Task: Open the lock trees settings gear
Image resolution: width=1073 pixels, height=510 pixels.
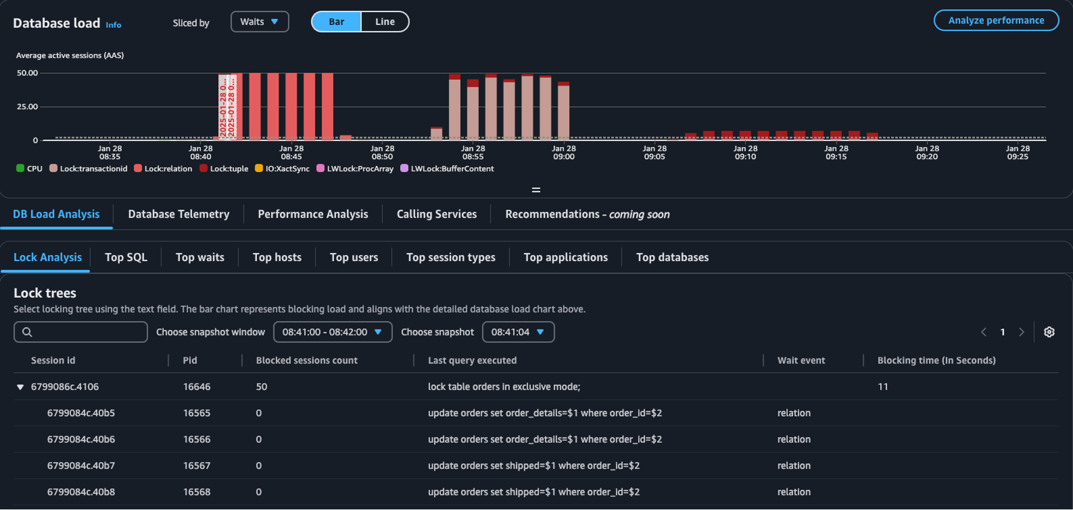Action: tap(1049, 332)
